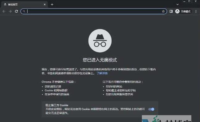The width and height of the screenshot is (200, 122).
Task: Click the bullet 您的互联网服务提供商
Action: tap(119, 94)
